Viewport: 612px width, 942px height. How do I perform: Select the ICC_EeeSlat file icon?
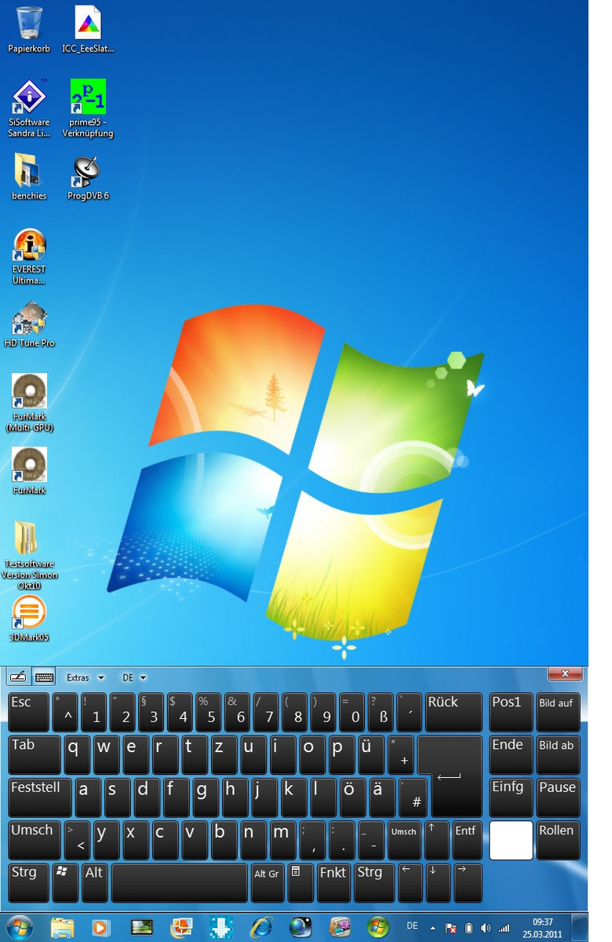coord(88,30)
